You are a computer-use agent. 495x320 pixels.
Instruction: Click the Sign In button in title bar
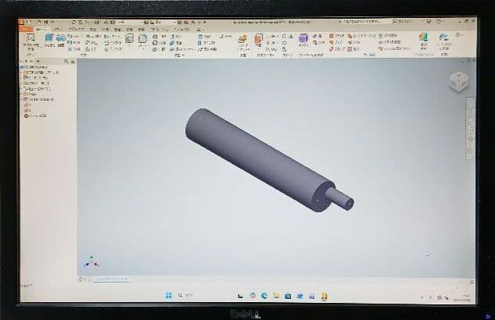402,21
